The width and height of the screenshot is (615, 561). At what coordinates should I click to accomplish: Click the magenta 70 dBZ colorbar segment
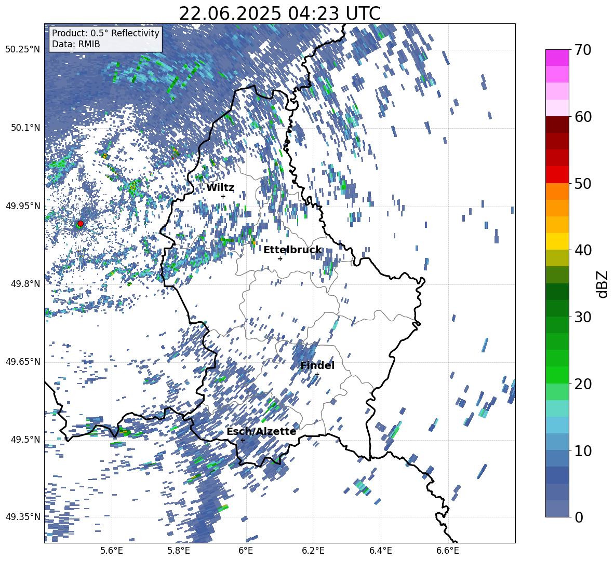pyautogui.click(x=557, y=58)
